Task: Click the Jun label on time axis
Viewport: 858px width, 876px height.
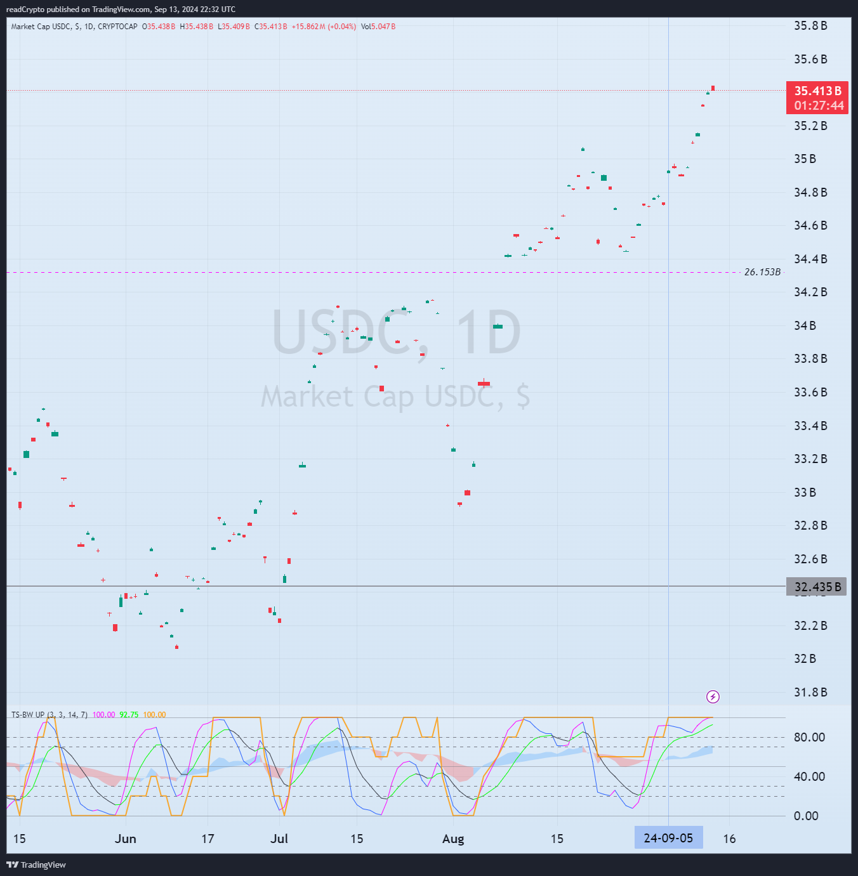Action: [x=126, y=839]
